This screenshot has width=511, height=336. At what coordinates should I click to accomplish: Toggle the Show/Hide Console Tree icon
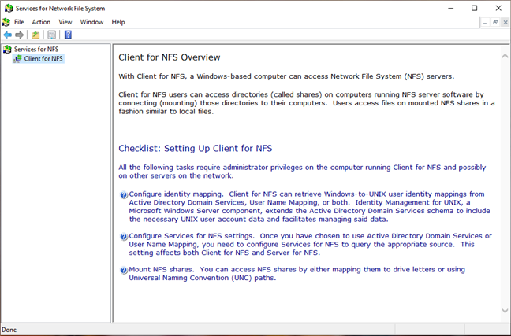tap(52, 35)
